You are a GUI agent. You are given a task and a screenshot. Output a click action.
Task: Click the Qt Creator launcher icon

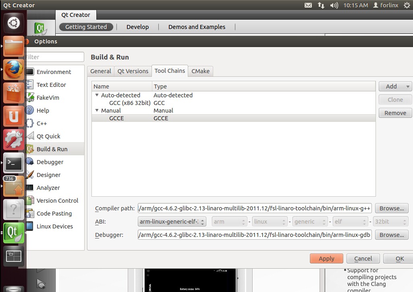coord(13,232)
